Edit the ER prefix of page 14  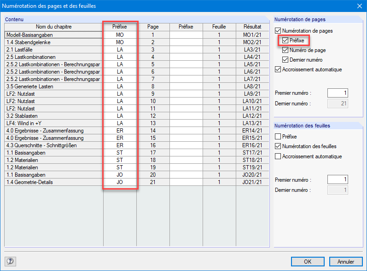[120, 131]
